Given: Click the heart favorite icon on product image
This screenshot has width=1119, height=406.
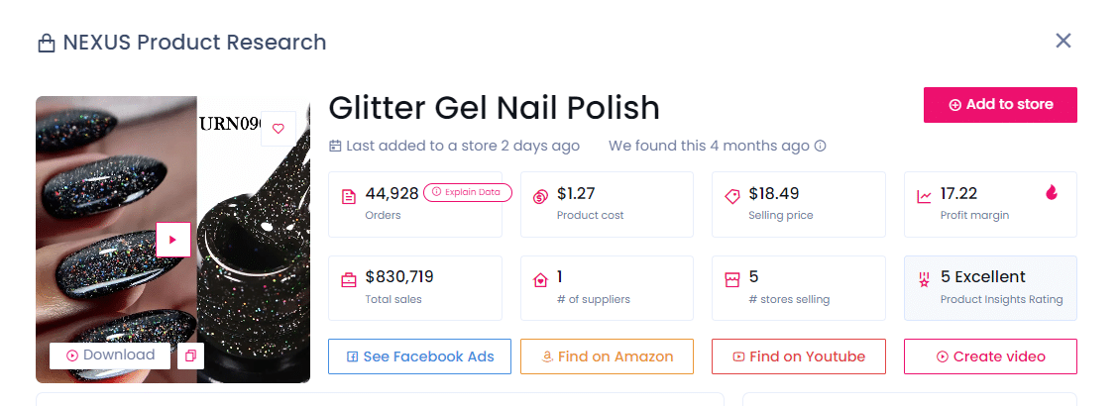Looking at the screenshot, I should point(279,128).
